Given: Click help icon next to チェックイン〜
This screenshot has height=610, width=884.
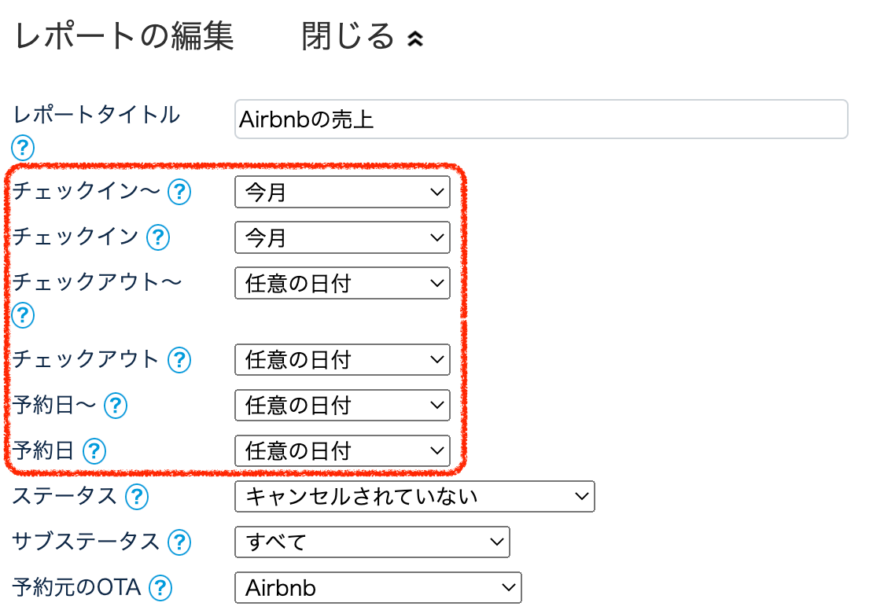Looking at the screenshot, I should (x=180, y=191).
